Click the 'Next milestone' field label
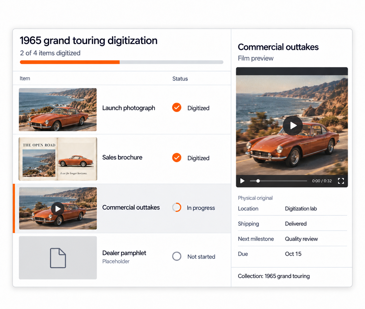365x309 pixels. point(256,239)
